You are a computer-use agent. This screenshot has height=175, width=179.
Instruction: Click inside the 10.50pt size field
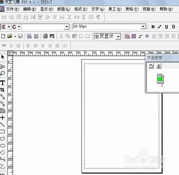coord(107,26)
